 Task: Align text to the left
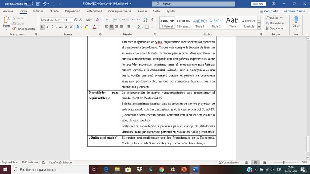click(106, 27)
